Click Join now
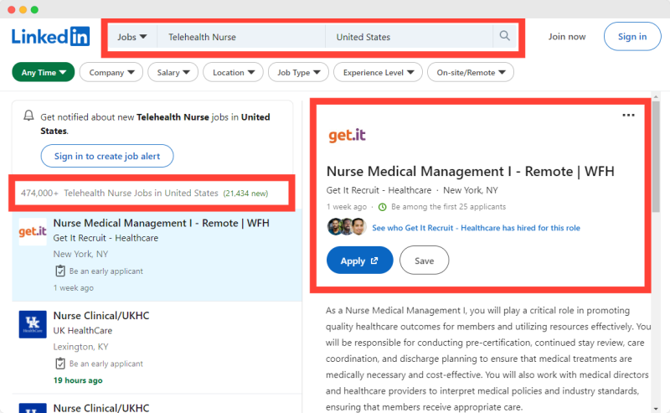This screenshot has height=413, width=670. tap(567, 36)
